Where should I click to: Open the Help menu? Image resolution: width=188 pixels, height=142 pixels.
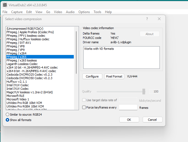coord(108,12)
